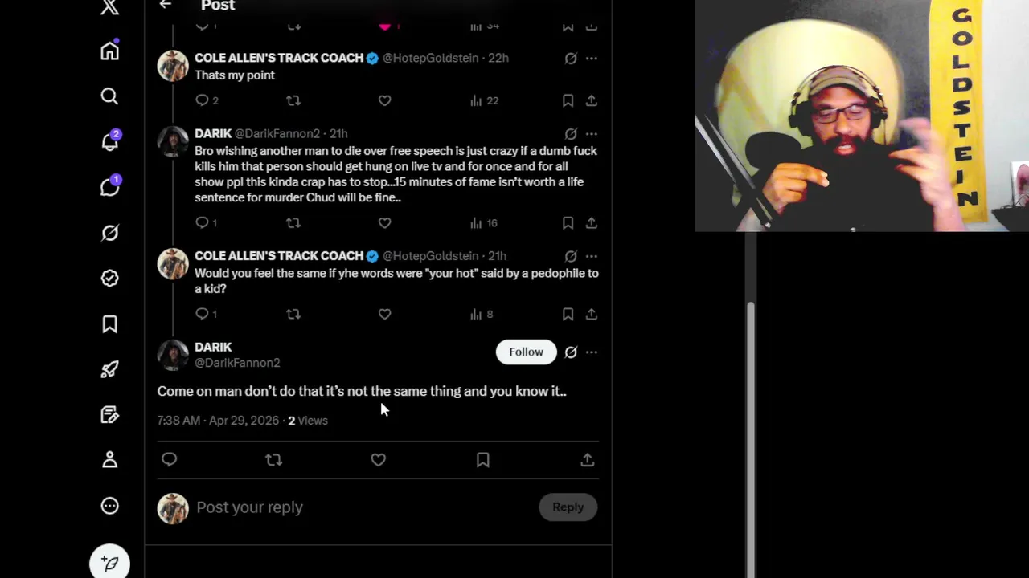Open the Search icon in sidebar
This screenshot has height=578, width=1029.
click(x=109, y=96)
